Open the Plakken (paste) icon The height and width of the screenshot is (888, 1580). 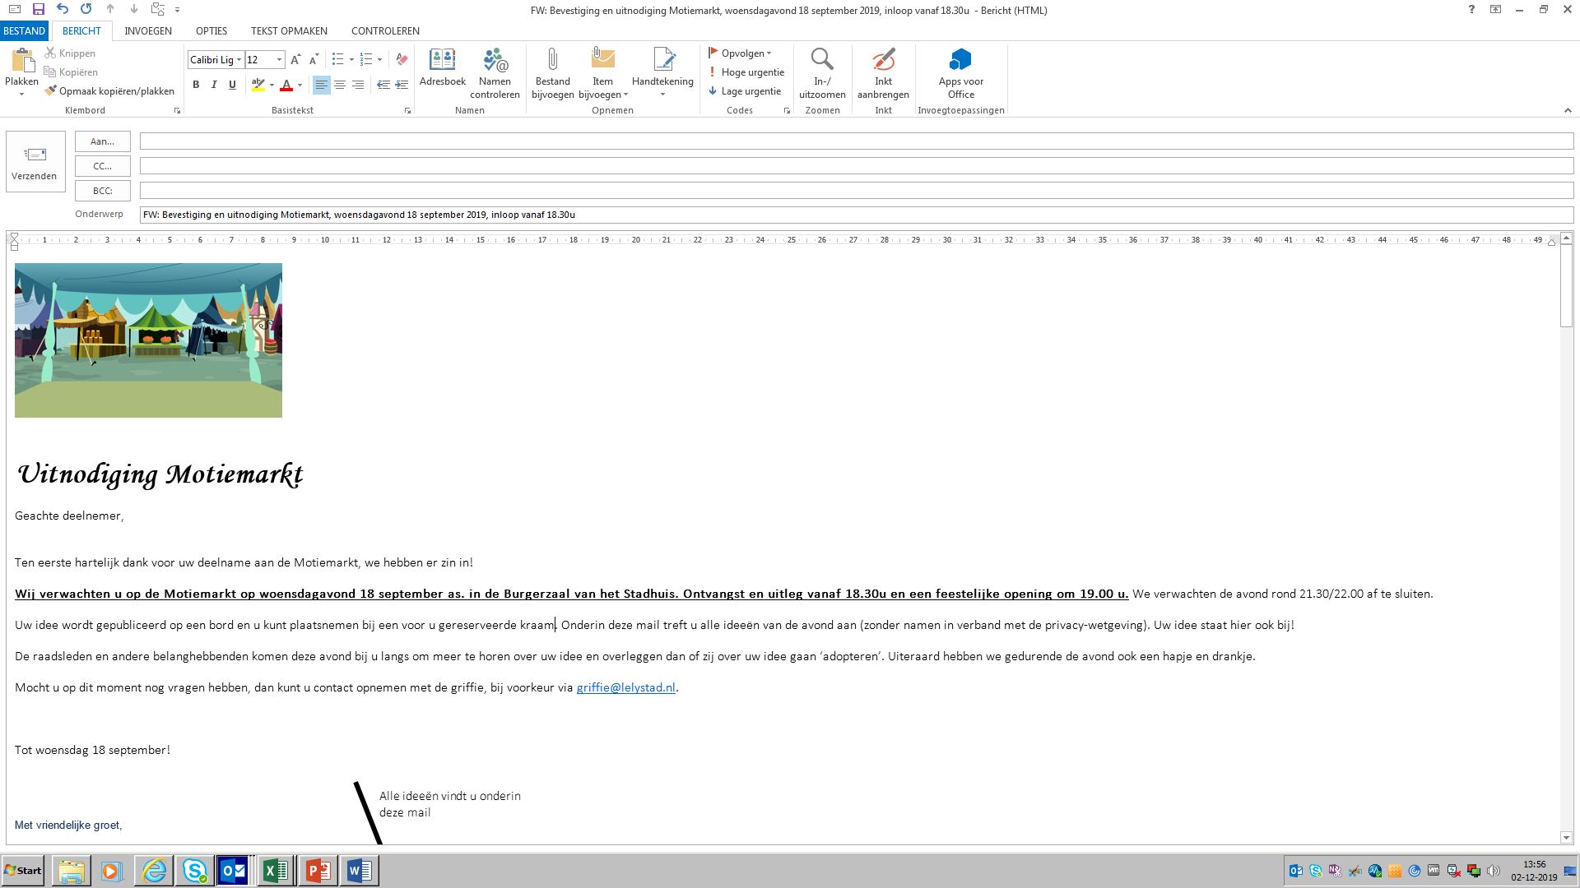(22, 61)
